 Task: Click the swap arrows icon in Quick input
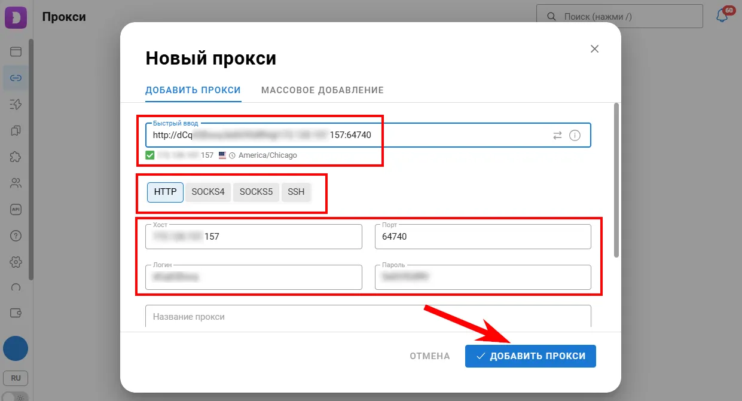click(558, 135)
